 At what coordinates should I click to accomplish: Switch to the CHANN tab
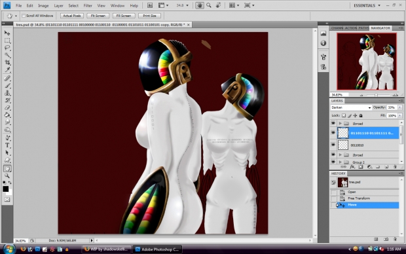337,28
